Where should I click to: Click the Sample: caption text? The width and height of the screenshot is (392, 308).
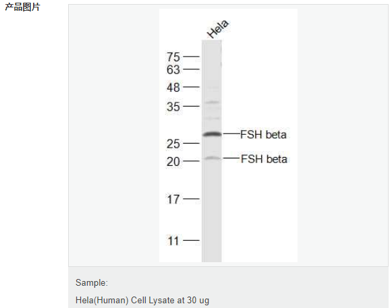(x=92, y=283)
